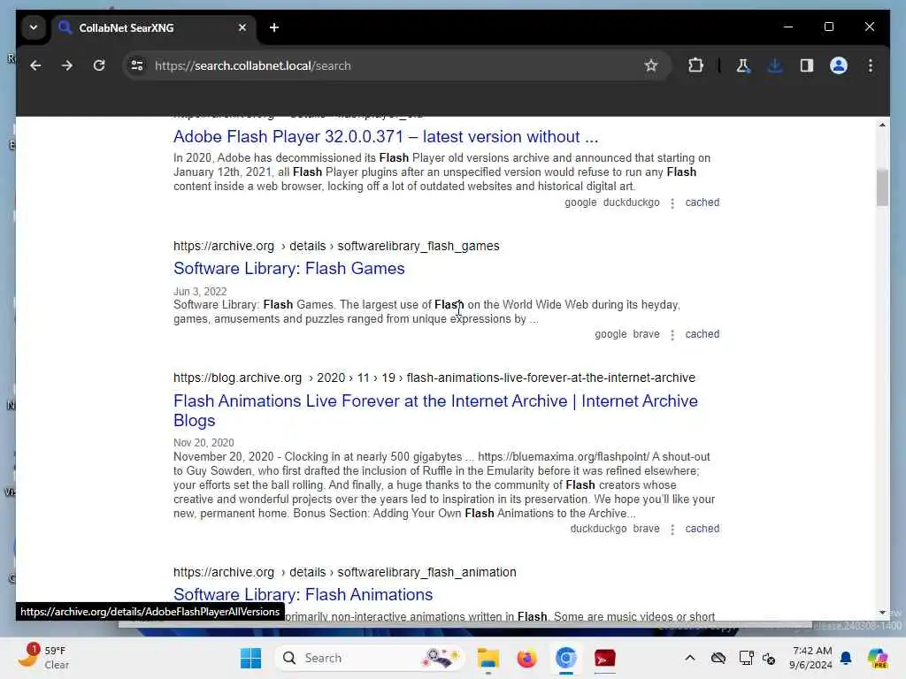906x679 pixels.
Task: Reload the search results page
Action: pos(99,65)
